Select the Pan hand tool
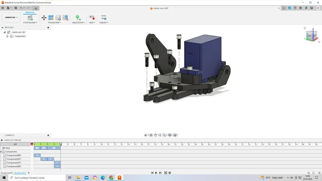The height and width of the screenshot is (181, 322). [155, 135]
